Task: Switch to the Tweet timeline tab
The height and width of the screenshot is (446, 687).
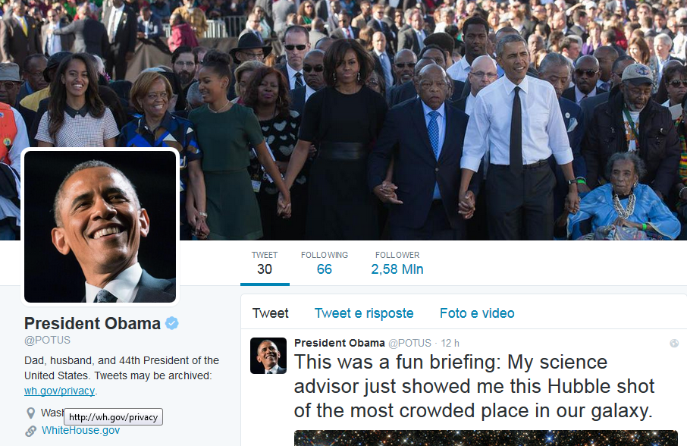Action: 271,313
